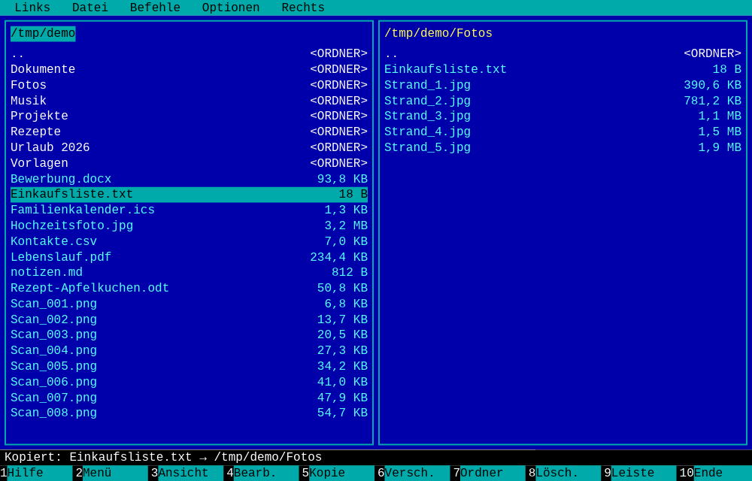The image size is (752, 481).
Task: Select the Projekte folder row
Action: pyautogui.click(x=189, y=116)
